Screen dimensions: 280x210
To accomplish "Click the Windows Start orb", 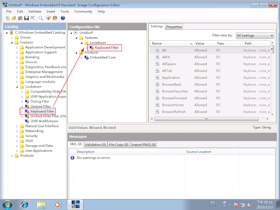I will [7, 205].
